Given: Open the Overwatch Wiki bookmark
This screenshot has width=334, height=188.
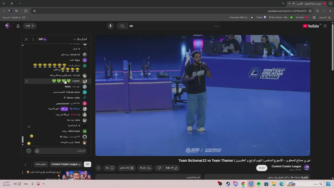Looking at the screenshot, I should [241, 17].
